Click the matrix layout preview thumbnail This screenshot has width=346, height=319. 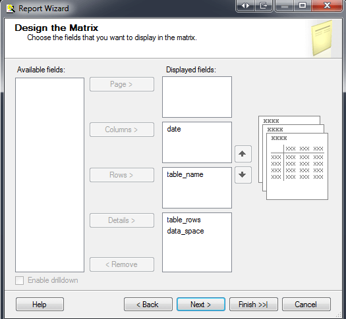[x=293, y=158]
